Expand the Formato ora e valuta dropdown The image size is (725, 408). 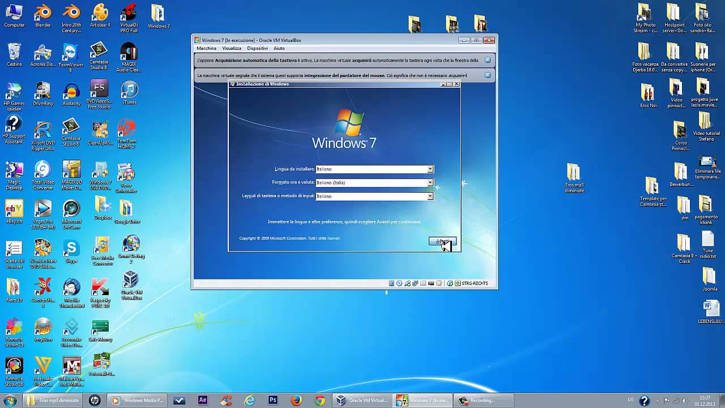click(x=430, y=182)
